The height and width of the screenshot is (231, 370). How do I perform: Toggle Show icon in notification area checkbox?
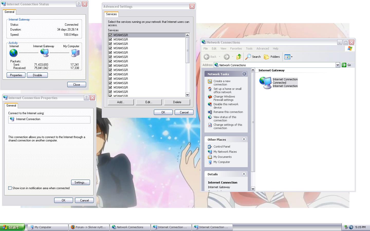[x=10, y=188]
